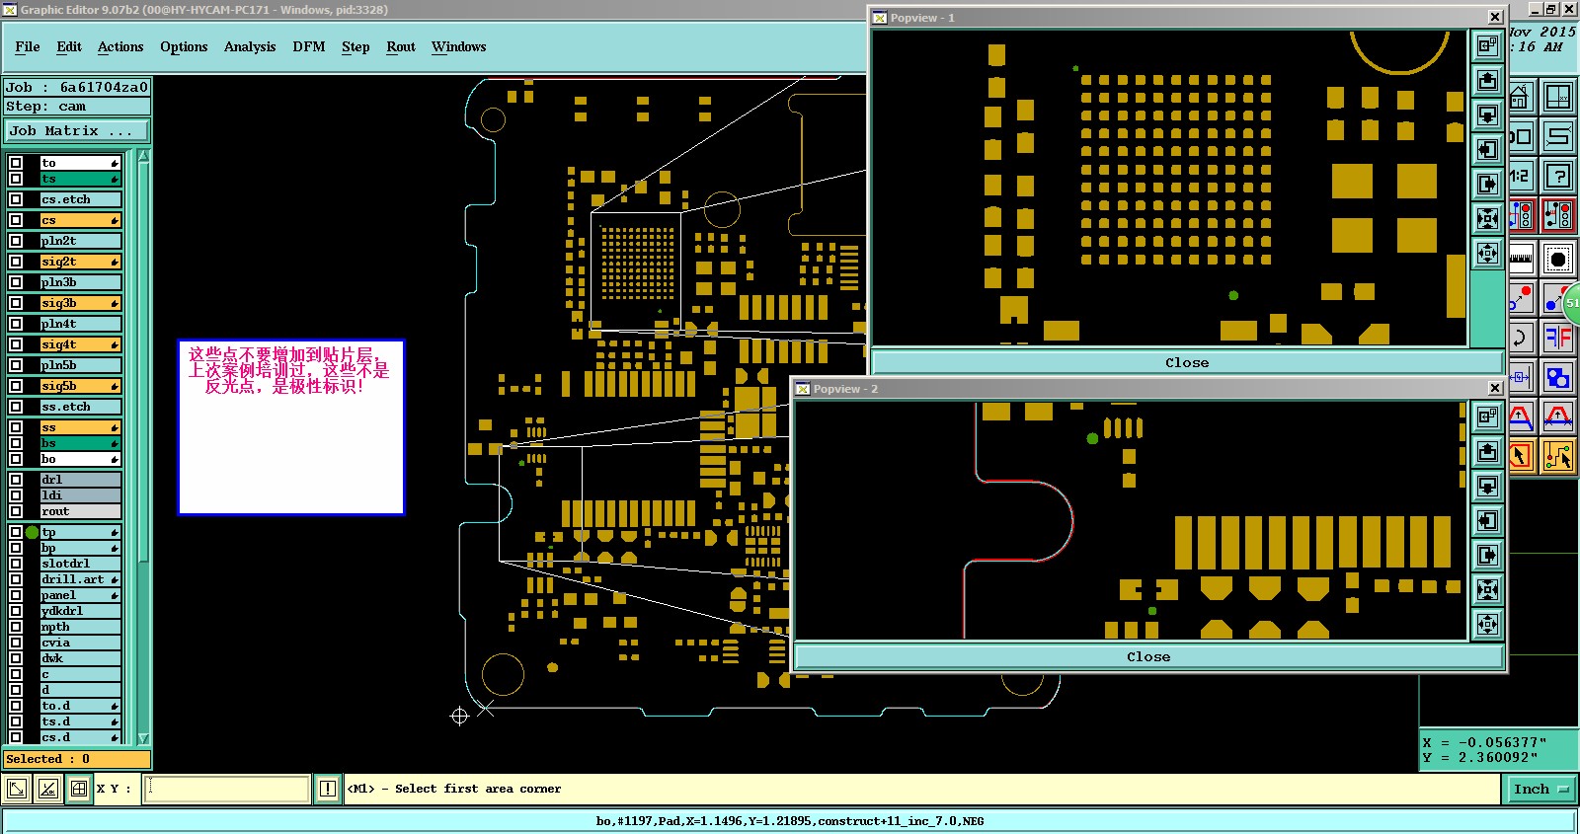The width and height of the screenshot is (1580, 834).
Task: Toggle checkbox for the 'cs.etch' layer
Action: pyautogui.click(x=16, y=199)
